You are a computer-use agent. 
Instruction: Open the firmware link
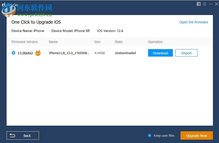[x=194, y=22]
